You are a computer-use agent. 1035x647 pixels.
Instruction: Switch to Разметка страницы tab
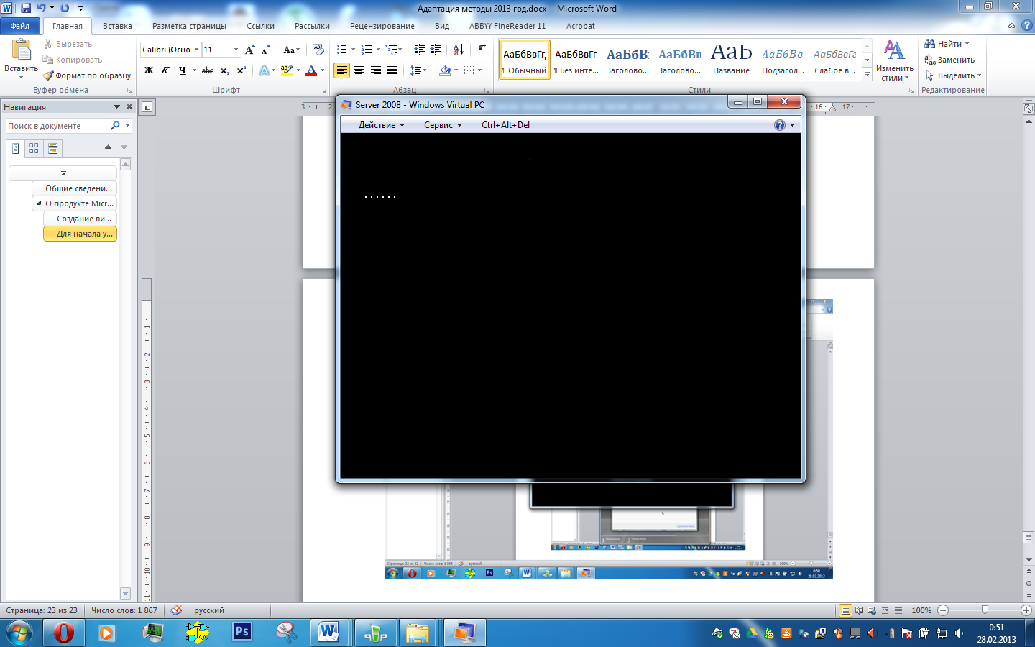click(189, 26)
